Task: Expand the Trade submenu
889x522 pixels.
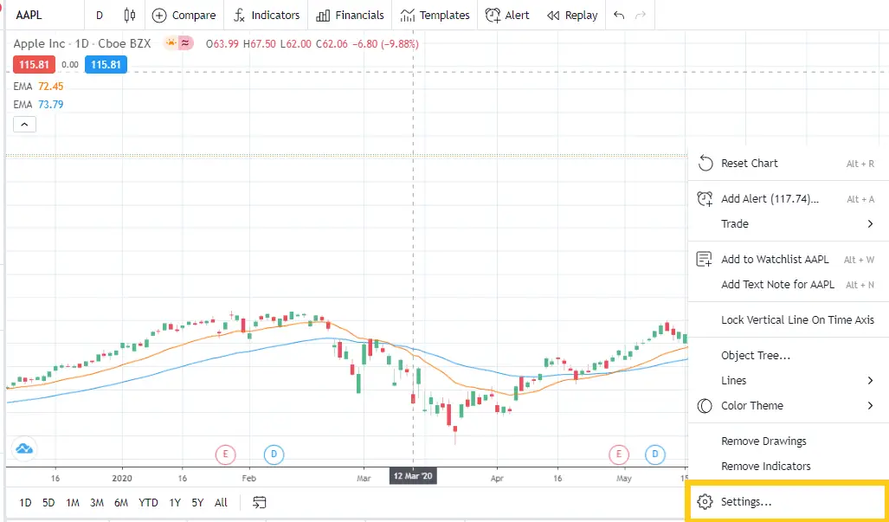Action: click(734, 223)
